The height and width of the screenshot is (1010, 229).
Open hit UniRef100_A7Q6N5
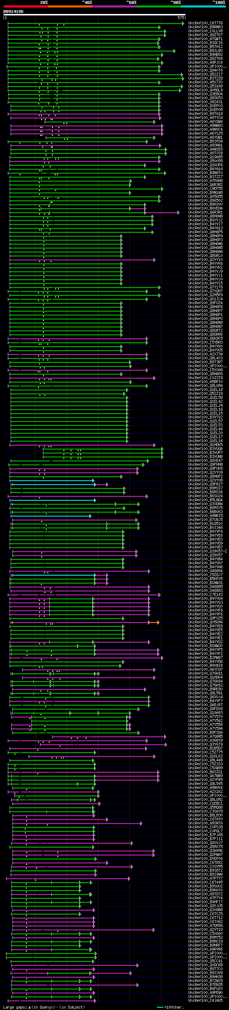[205, 737]
